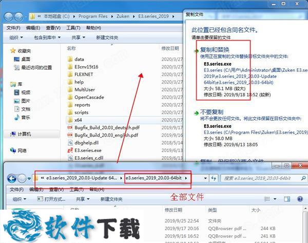Change view layout icon in lower window
Screen dimensions: 308x243
(x=267, y=199)
